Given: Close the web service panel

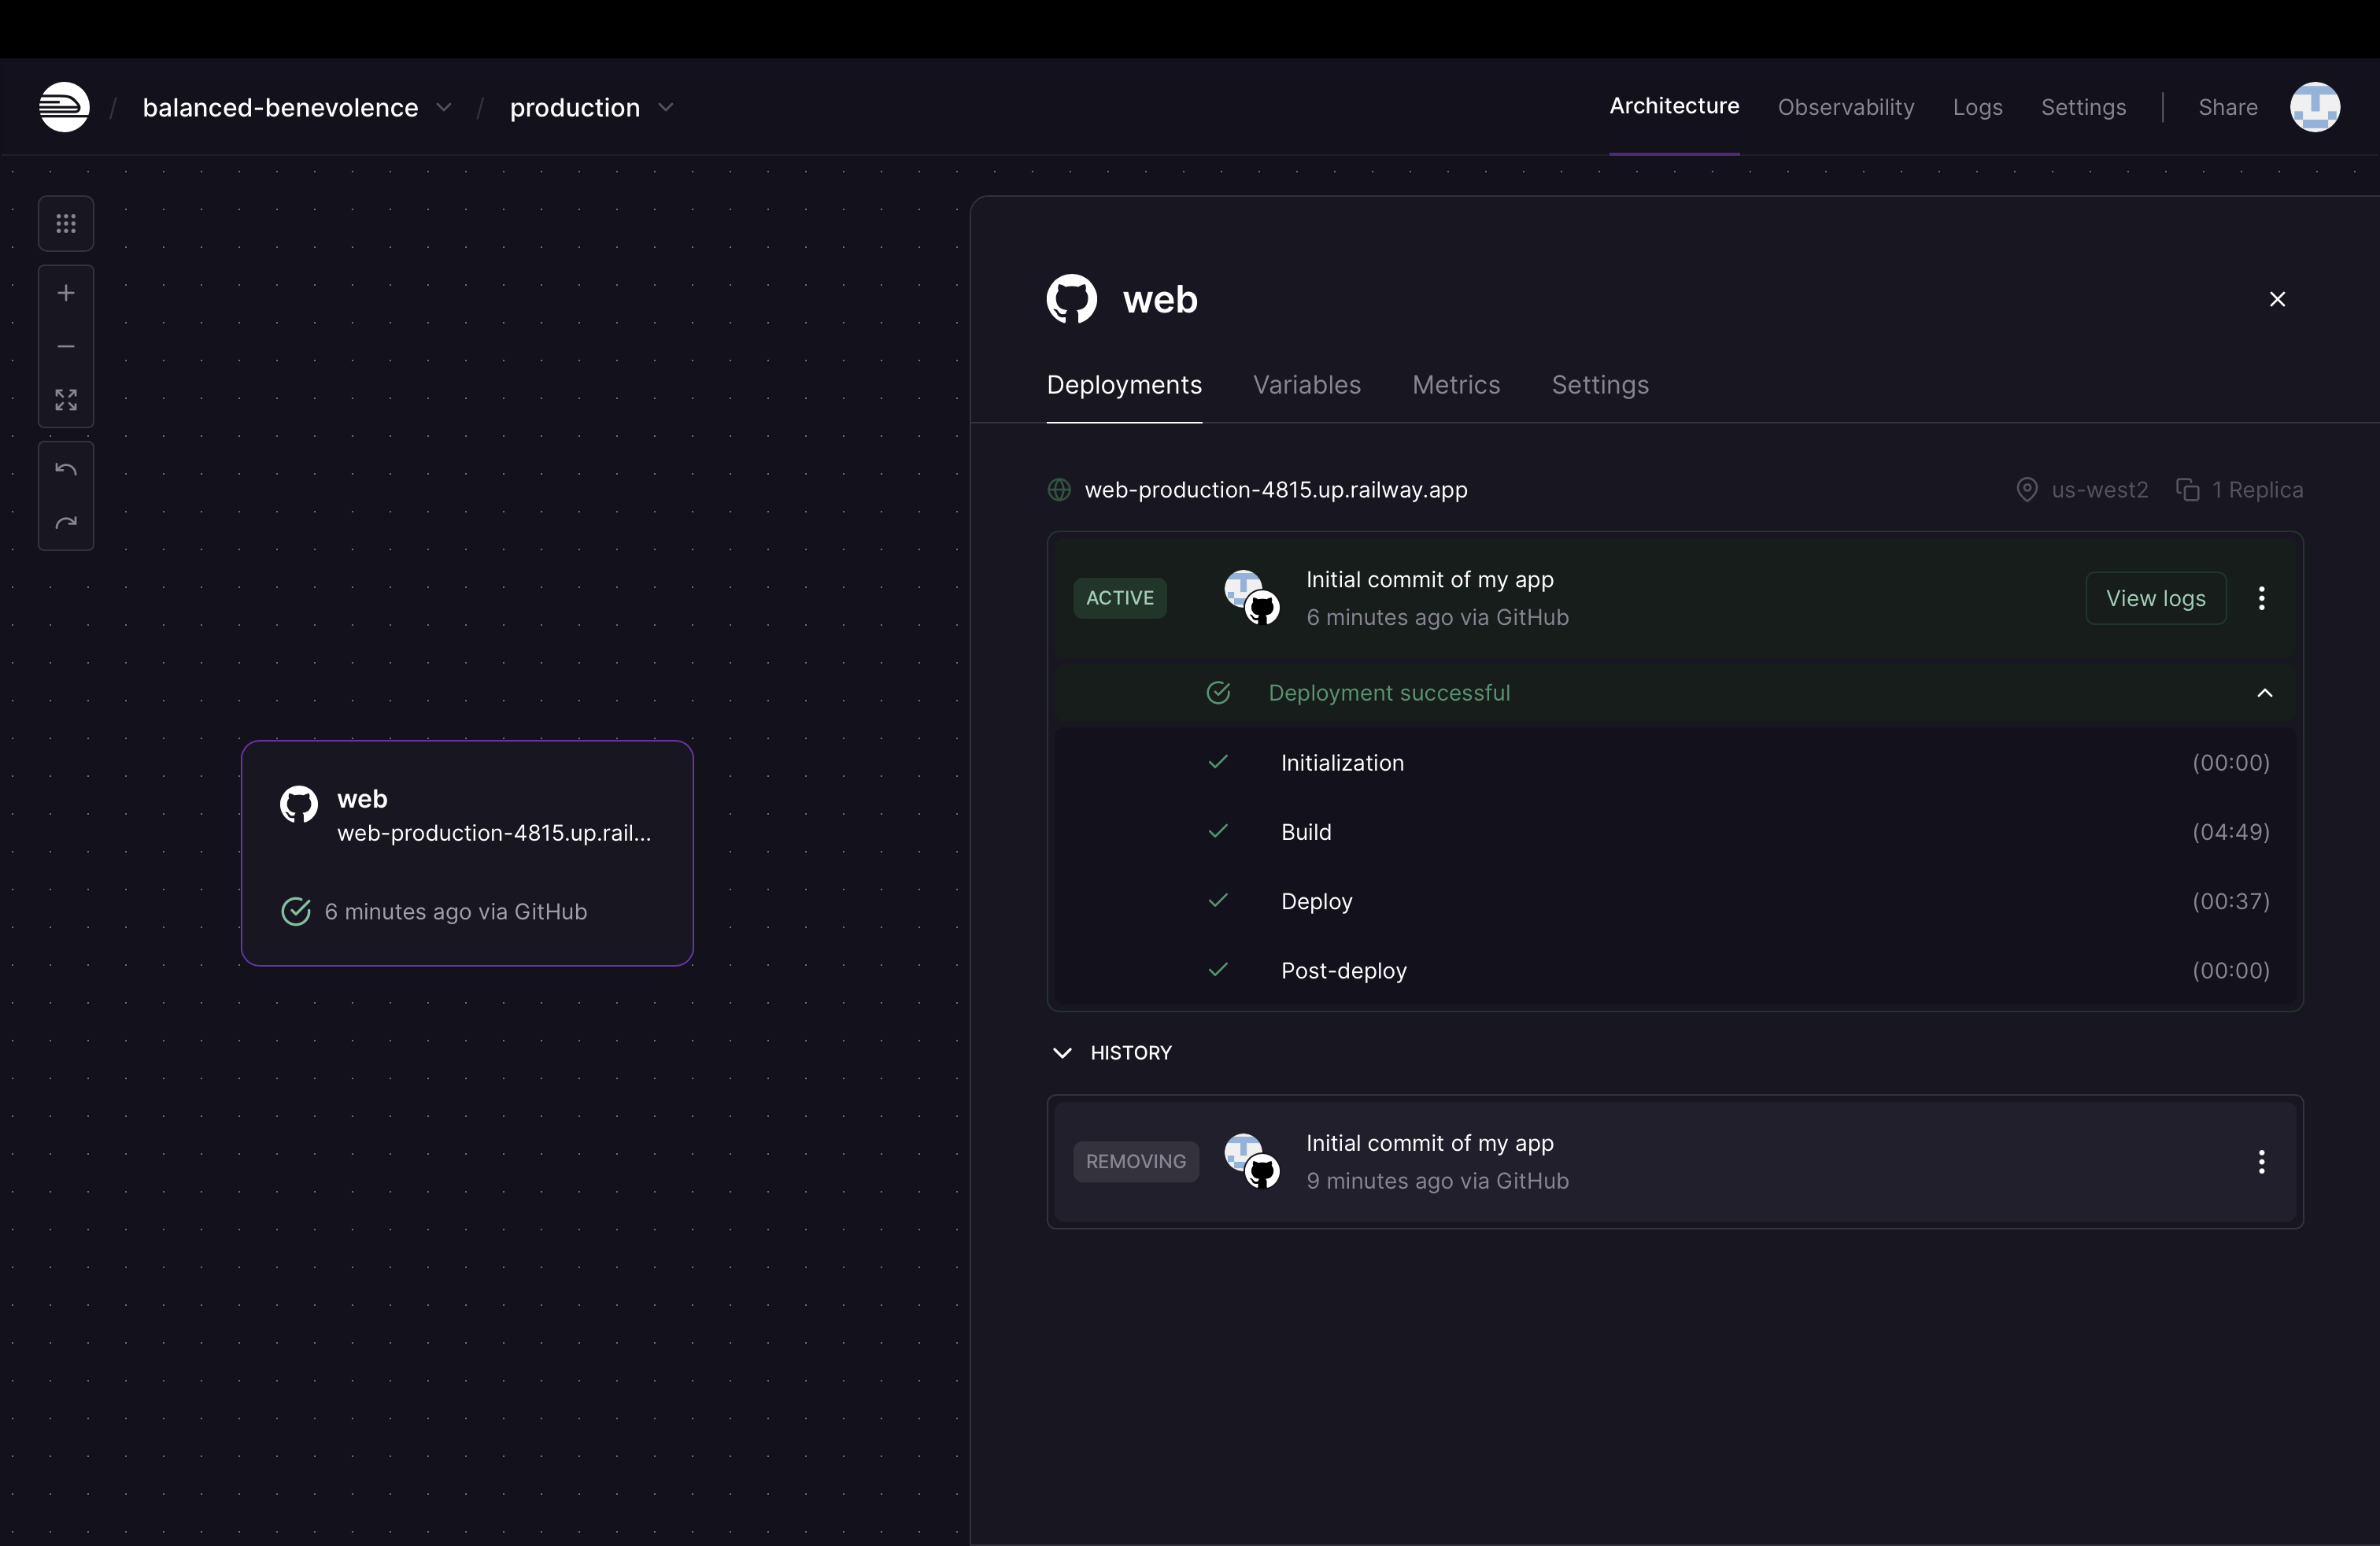Looking at the screenshot, I should tap(2277, 299).
